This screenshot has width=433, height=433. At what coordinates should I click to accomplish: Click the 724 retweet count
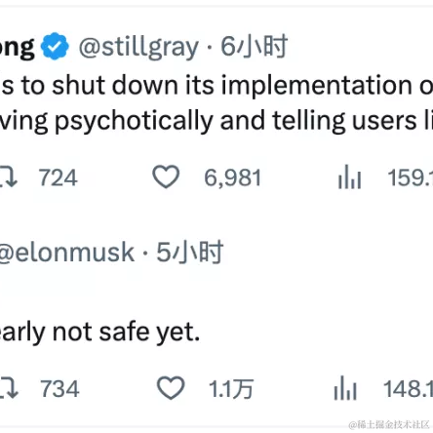[59, 177]
